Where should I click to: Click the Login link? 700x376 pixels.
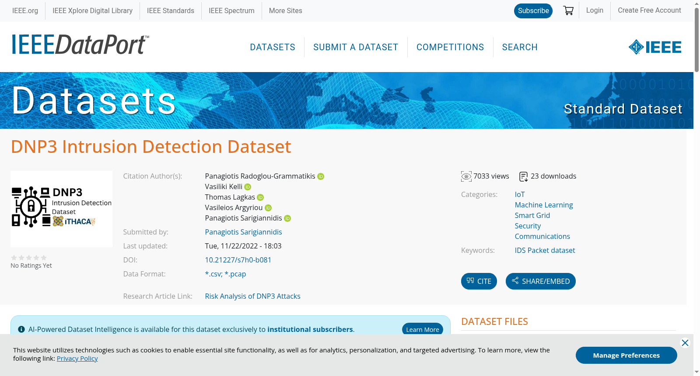(x=595, y=10)
